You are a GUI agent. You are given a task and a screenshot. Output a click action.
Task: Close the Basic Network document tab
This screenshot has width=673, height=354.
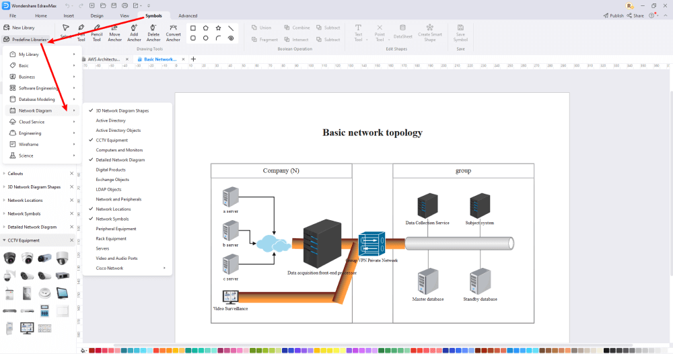point(183,59)
